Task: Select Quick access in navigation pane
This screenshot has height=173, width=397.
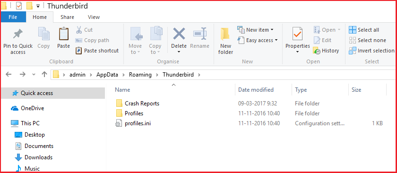Action: coord(53,93)
